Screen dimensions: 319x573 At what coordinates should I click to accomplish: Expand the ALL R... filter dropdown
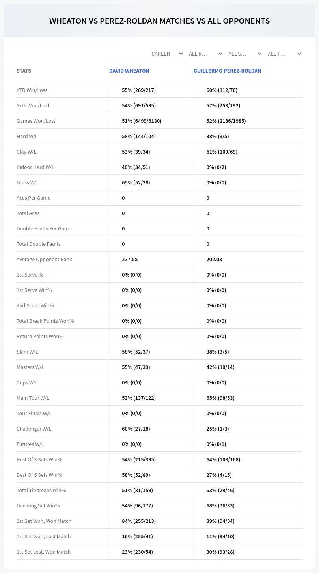tap(205, 54)
